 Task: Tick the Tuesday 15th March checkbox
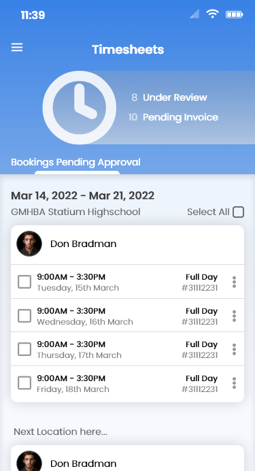24,282
